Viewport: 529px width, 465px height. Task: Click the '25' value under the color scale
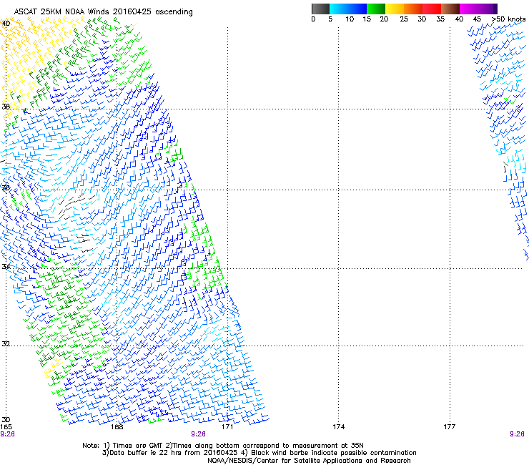404,19
